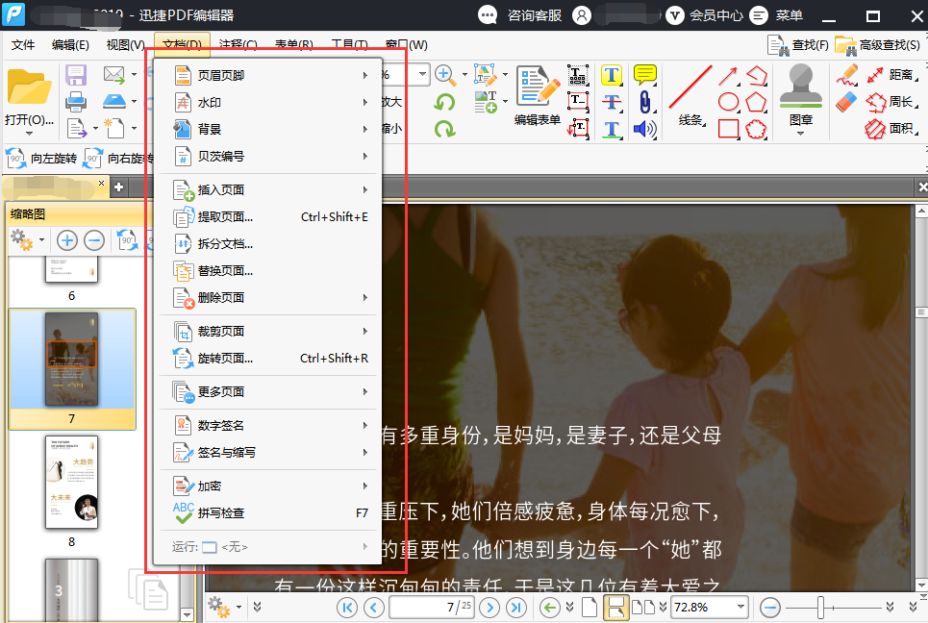This screenshot has height=623, width=928.
Task: Open the 窗口(W) menu
Action: click(406, 45)
